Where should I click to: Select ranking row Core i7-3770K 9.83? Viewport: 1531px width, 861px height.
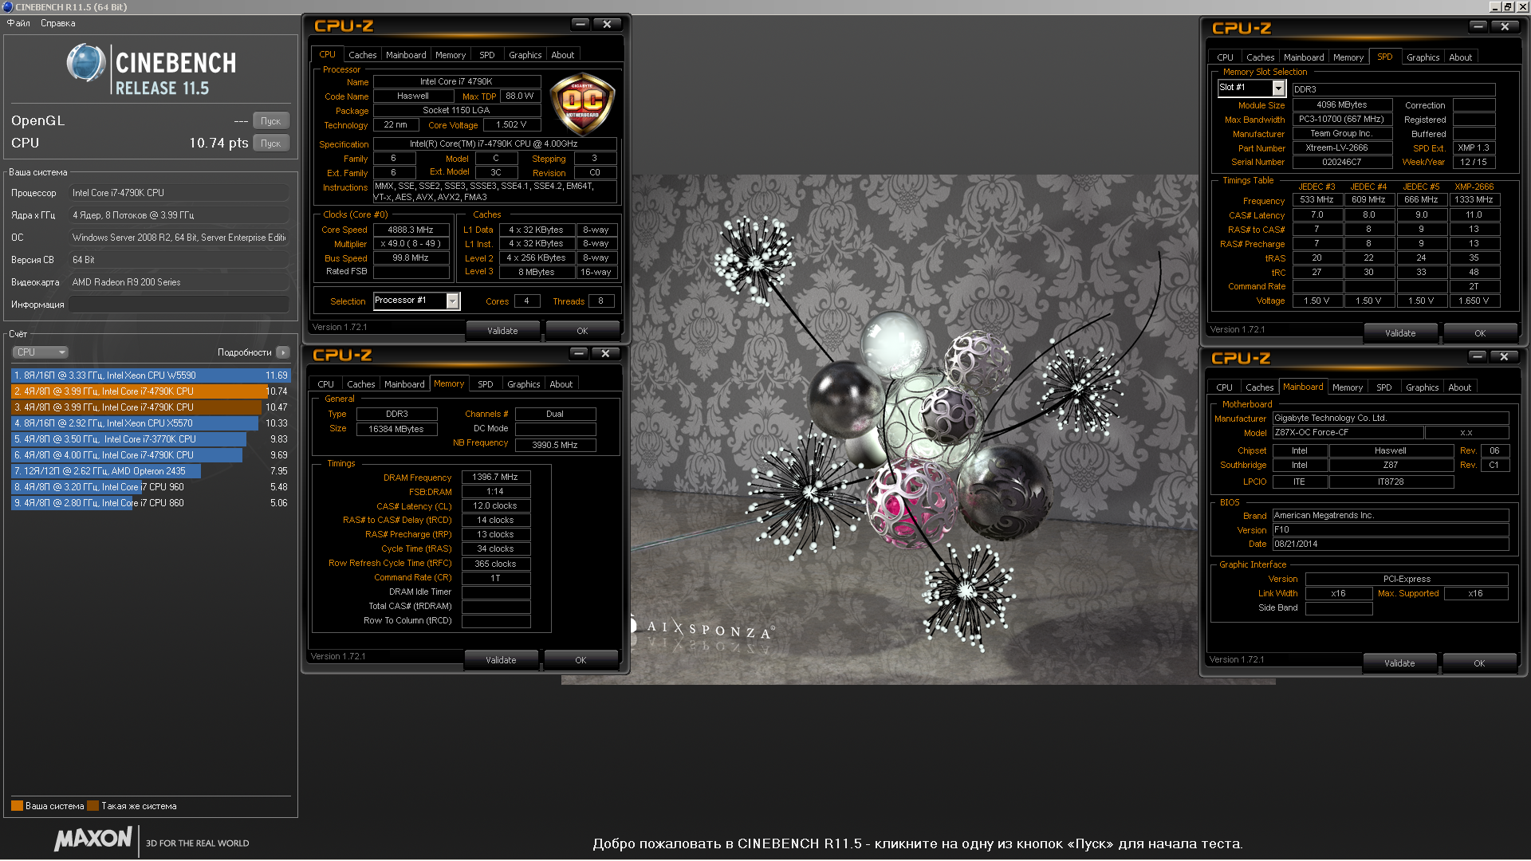[151, 439]
